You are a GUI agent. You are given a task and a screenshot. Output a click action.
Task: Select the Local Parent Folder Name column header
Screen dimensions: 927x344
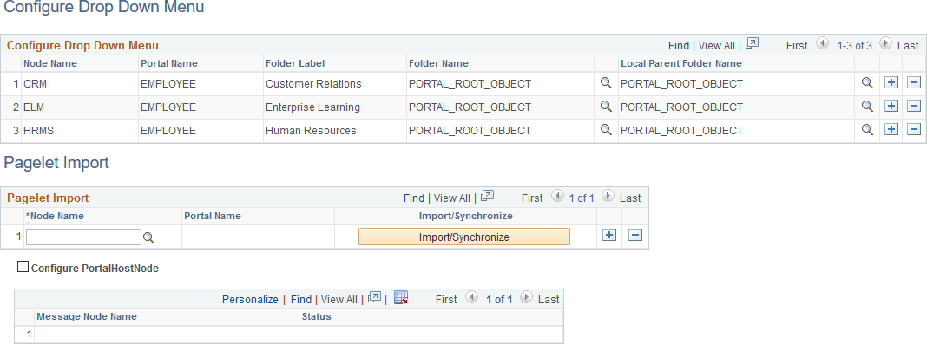[x=681, y=63]
